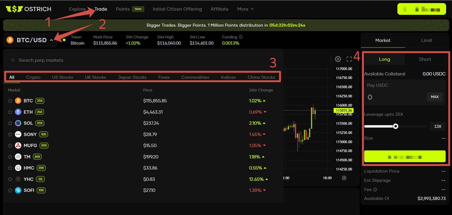Click the Search perp markets field
Image resolution: width=452 pixels, height=215 pixels.
coord(141,60)
